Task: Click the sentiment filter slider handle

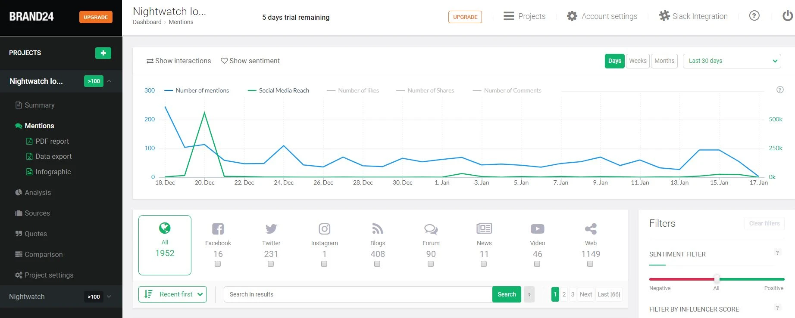Action: [717, 279]
